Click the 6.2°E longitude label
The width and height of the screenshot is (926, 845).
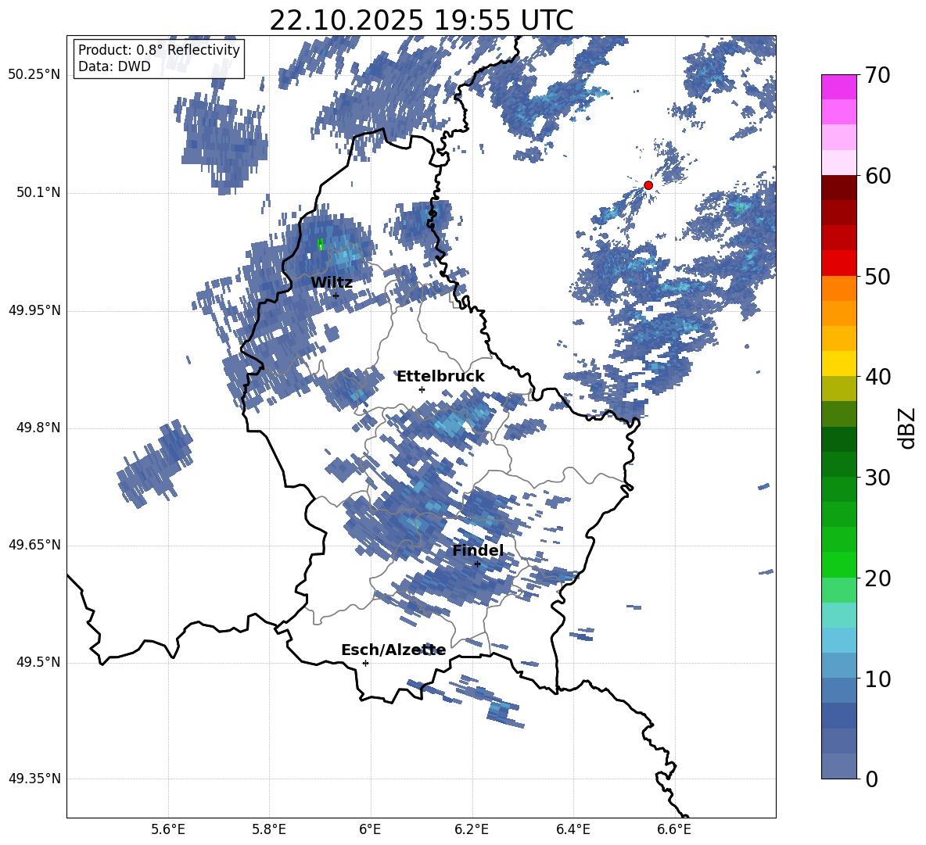point(472,830)
